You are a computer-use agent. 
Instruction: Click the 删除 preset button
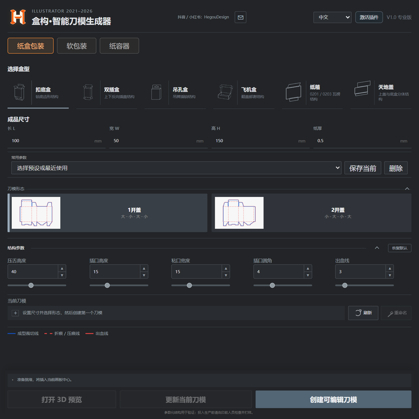tap(396, 168)
